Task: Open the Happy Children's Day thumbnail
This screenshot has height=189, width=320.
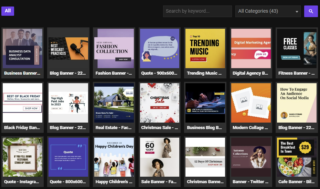Action: click(114, 157)
